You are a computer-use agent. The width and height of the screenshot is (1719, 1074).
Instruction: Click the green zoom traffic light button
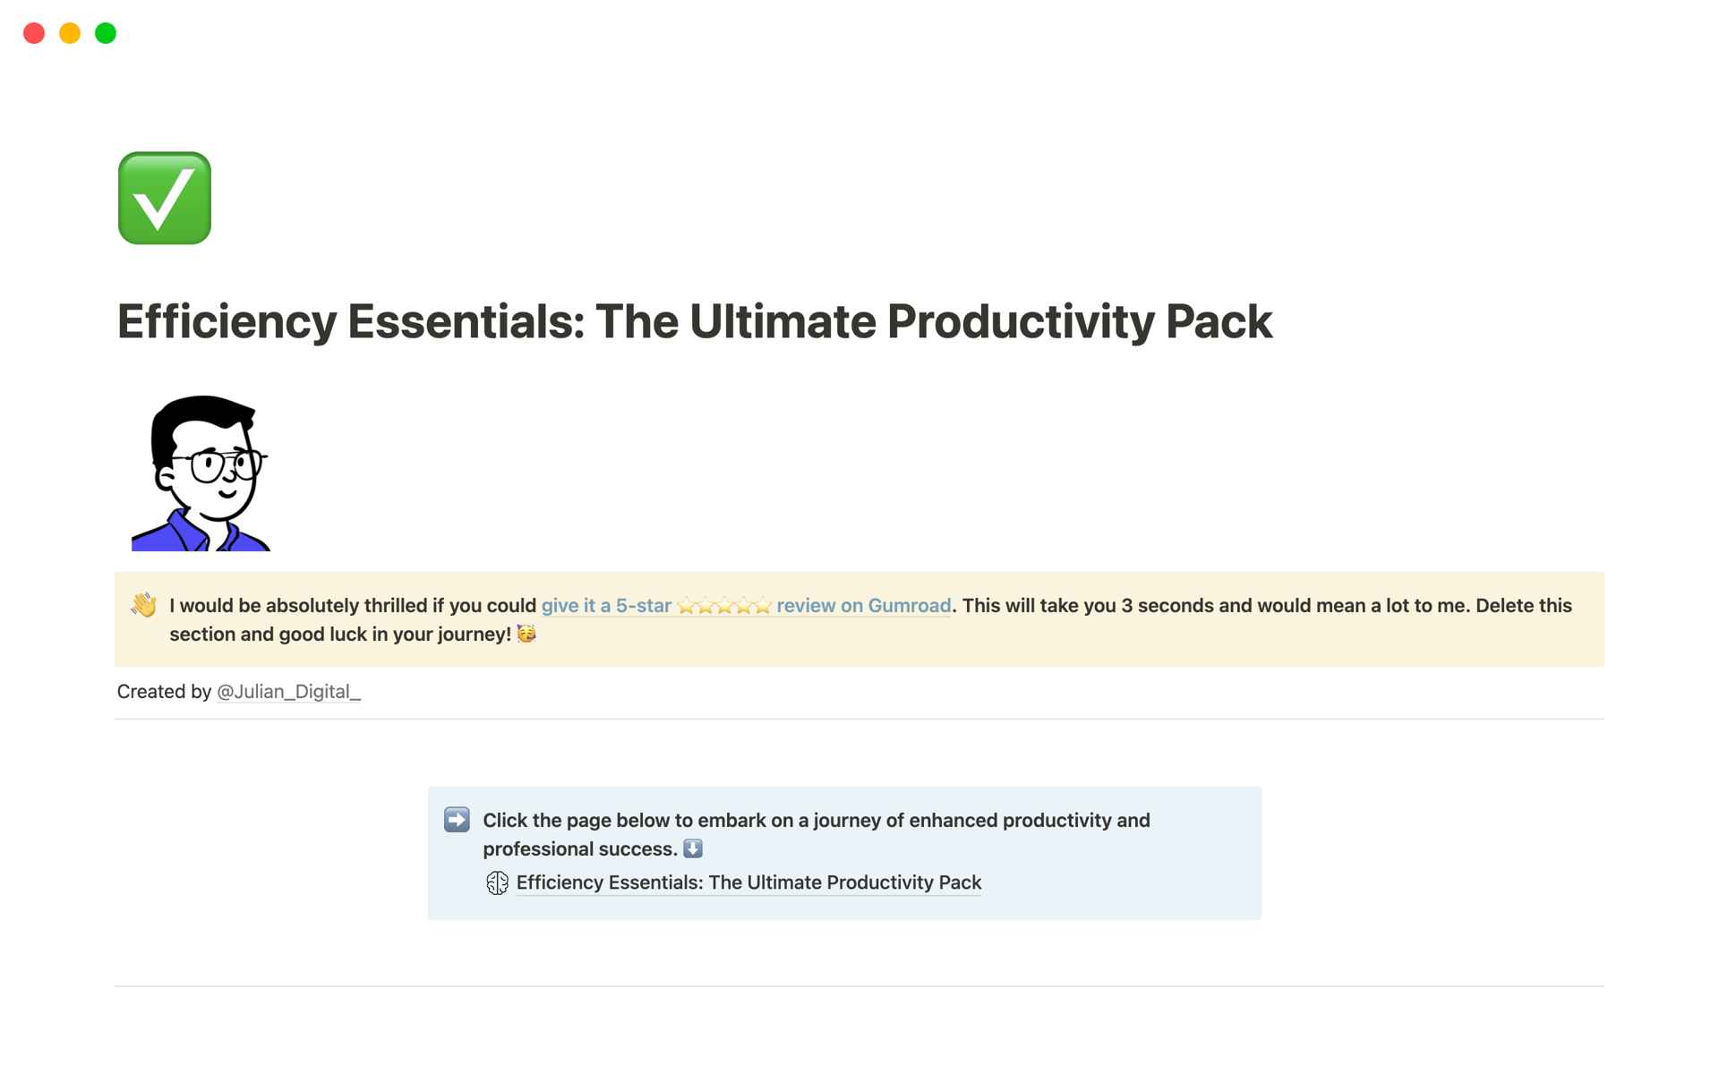coord(105,33)
